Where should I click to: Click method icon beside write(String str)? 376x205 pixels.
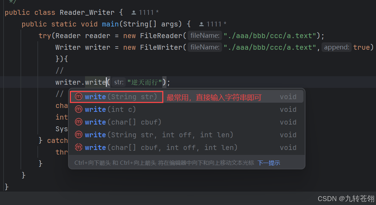tap(79, 96)
